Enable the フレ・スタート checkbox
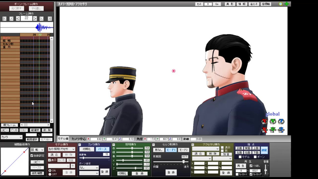The image size is (318, 179). coord(237,174)
